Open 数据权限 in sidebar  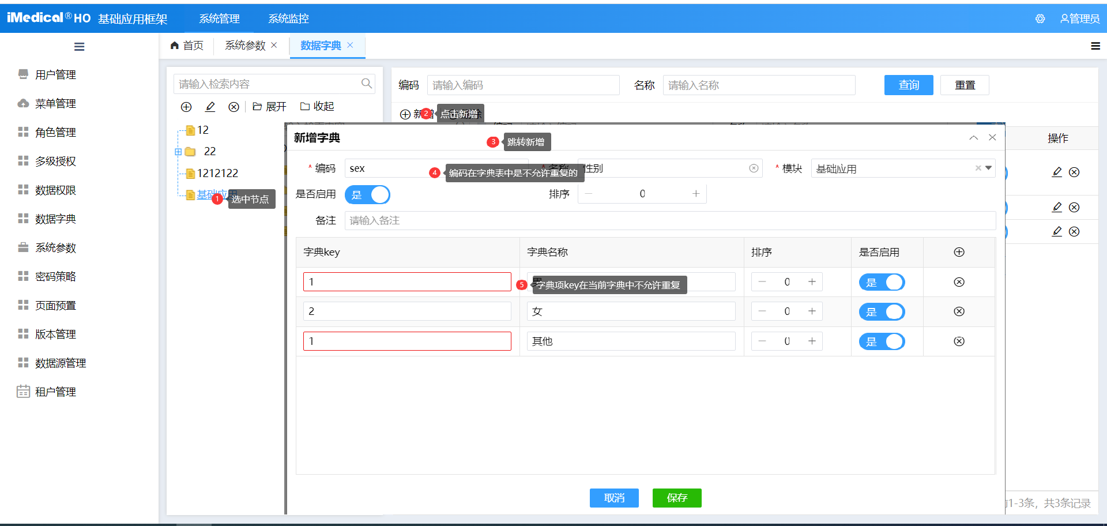pos(55,190)
